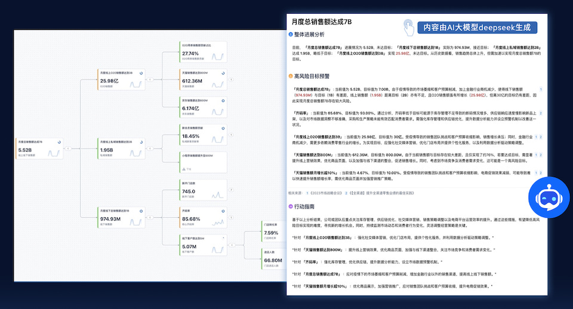
Task: Click progress ring icon on 月度总销售额达成7B card
Action: 59,142
